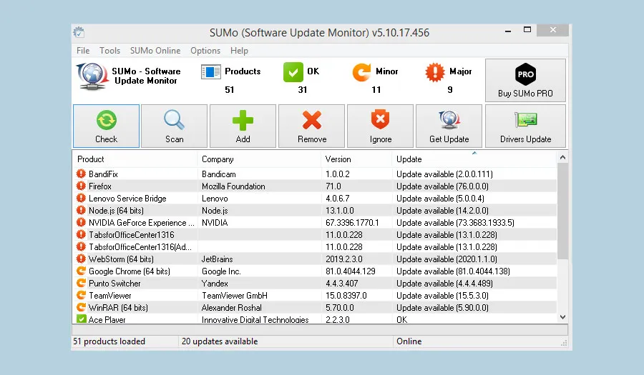
Task: Click minor update icon beside WinRAR
Action: (x=81, y=307)
